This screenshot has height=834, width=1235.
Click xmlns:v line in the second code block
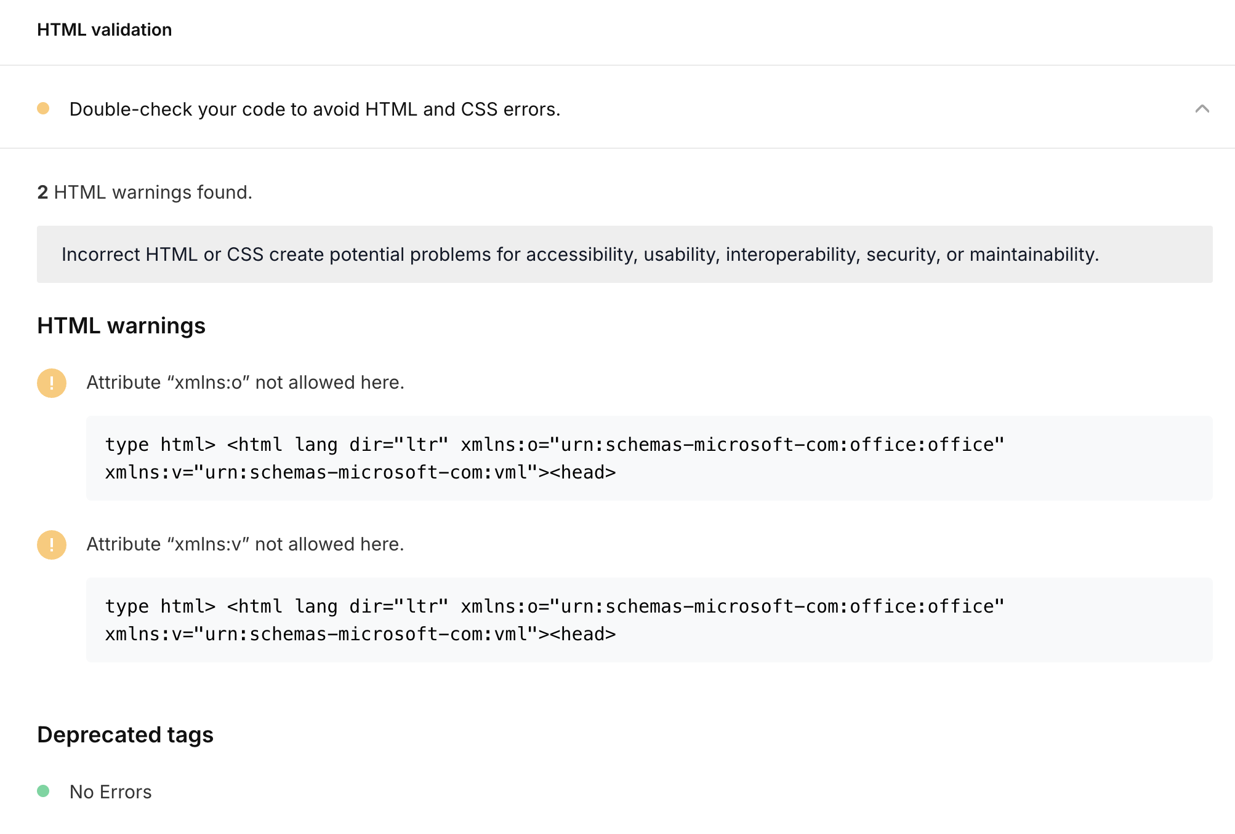(360, 634)
